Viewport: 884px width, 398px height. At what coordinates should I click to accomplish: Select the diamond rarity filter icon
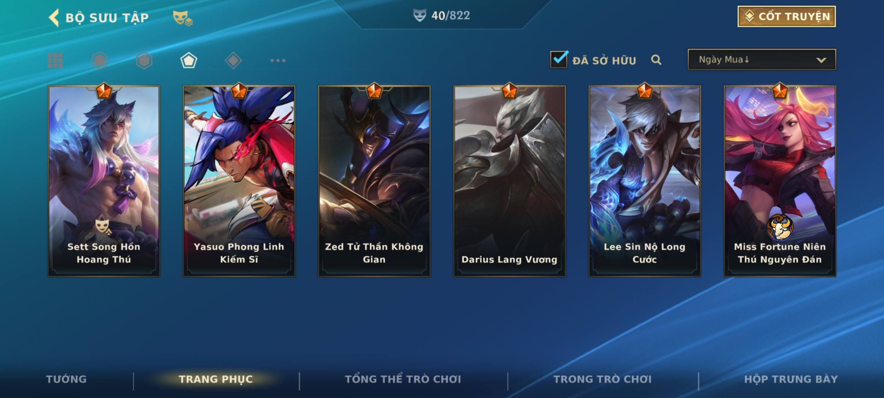(x=233, y=60)
